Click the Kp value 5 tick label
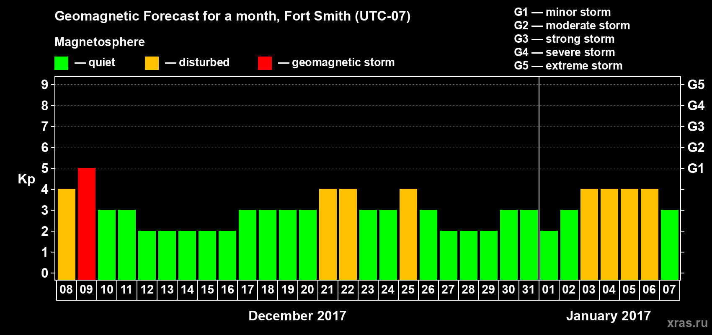Image resolution: width=712 pixels, height=335 pixels. click(x=45, y=168)
